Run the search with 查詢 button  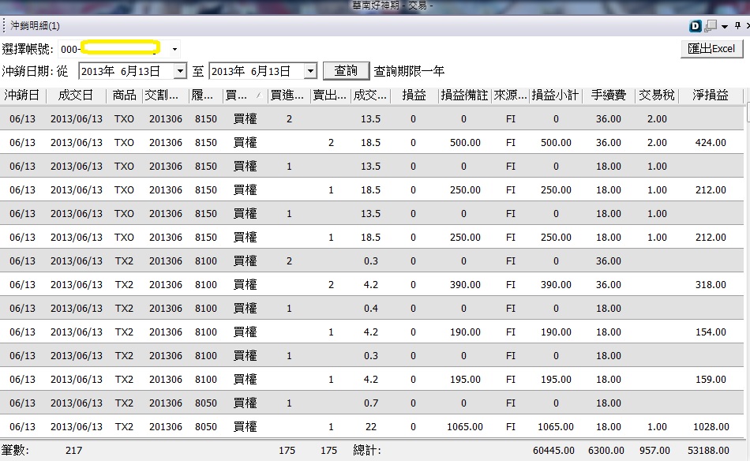pos(346,71)
